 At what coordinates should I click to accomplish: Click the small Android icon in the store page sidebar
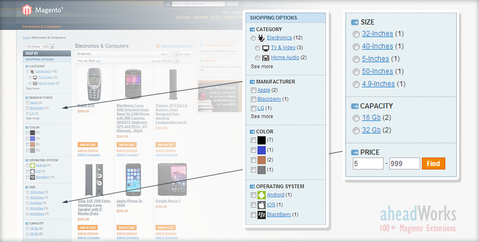[x=33, y=166]
